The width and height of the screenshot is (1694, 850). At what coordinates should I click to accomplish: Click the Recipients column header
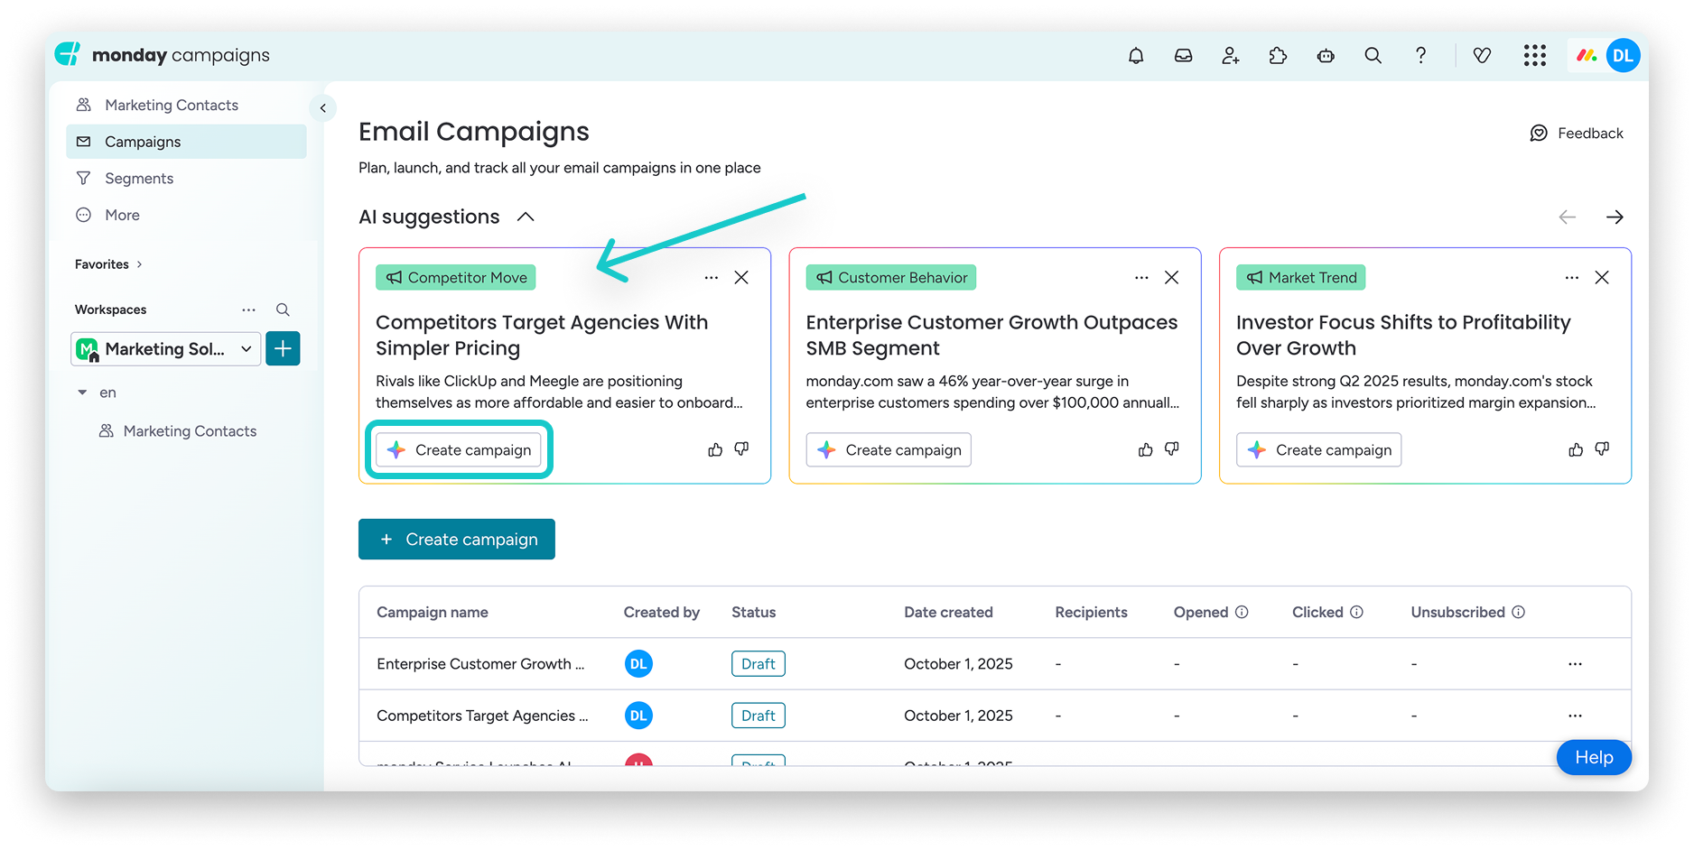click(x=1091, y=612)
